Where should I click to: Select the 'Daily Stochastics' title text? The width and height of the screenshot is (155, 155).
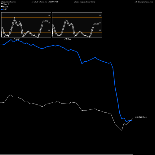click(8, 2)
